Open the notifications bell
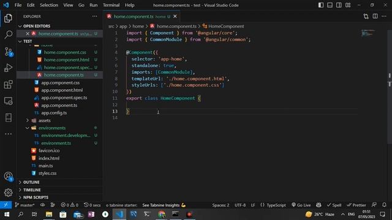Viewport: 392px width, 220px height. coord(384,205)
